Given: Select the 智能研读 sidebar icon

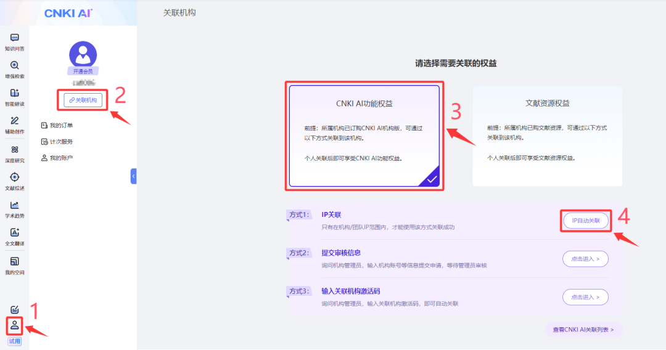Looking at the screenshot, I should coord(14,97).
